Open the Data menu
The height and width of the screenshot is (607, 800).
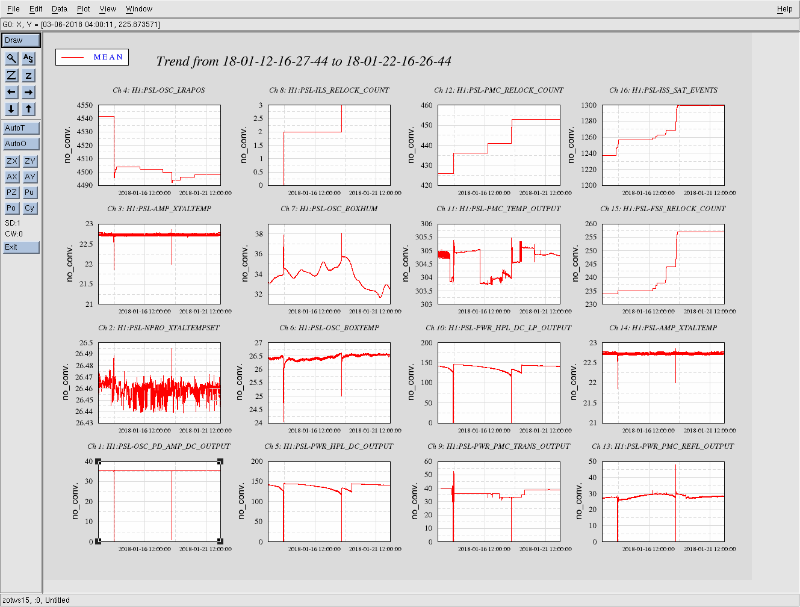tap(60, 9)
